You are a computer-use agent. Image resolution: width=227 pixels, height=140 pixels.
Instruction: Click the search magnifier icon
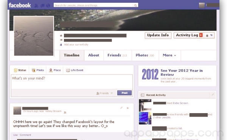(135, 5)
